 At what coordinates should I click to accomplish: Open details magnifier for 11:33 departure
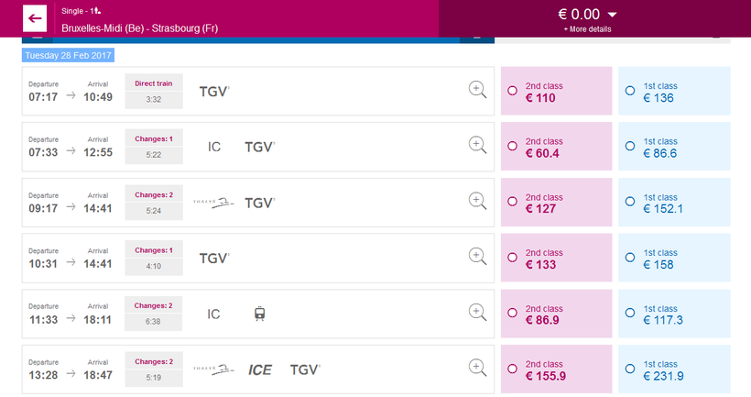[477, 312]
